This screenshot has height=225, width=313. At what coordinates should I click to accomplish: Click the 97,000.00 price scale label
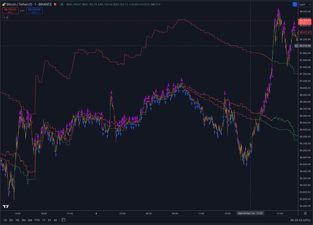[x=305, y=81]
